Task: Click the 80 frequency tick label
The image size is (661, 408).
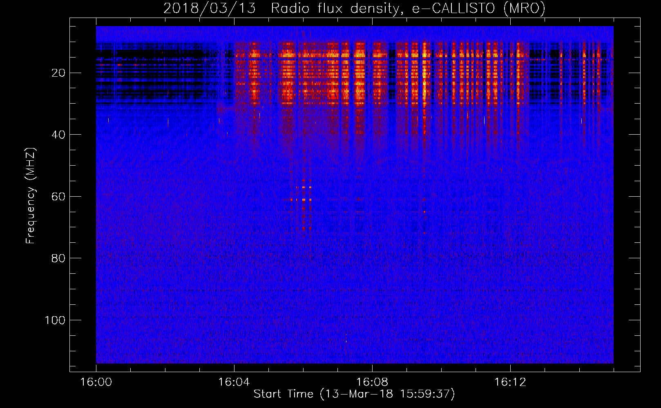Action: [x=58, y=258]
